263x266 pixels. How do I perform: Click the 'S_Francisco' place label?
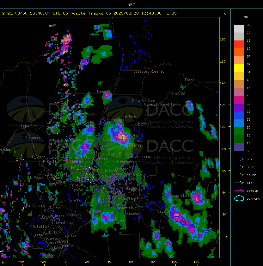[x=113, y=120]
